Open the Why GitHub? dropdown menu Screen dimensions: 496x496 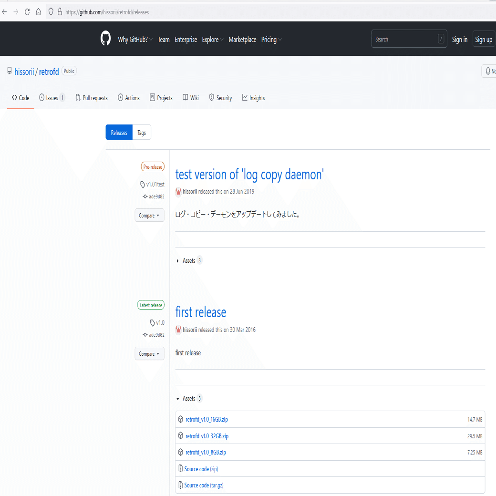[135, 40]
